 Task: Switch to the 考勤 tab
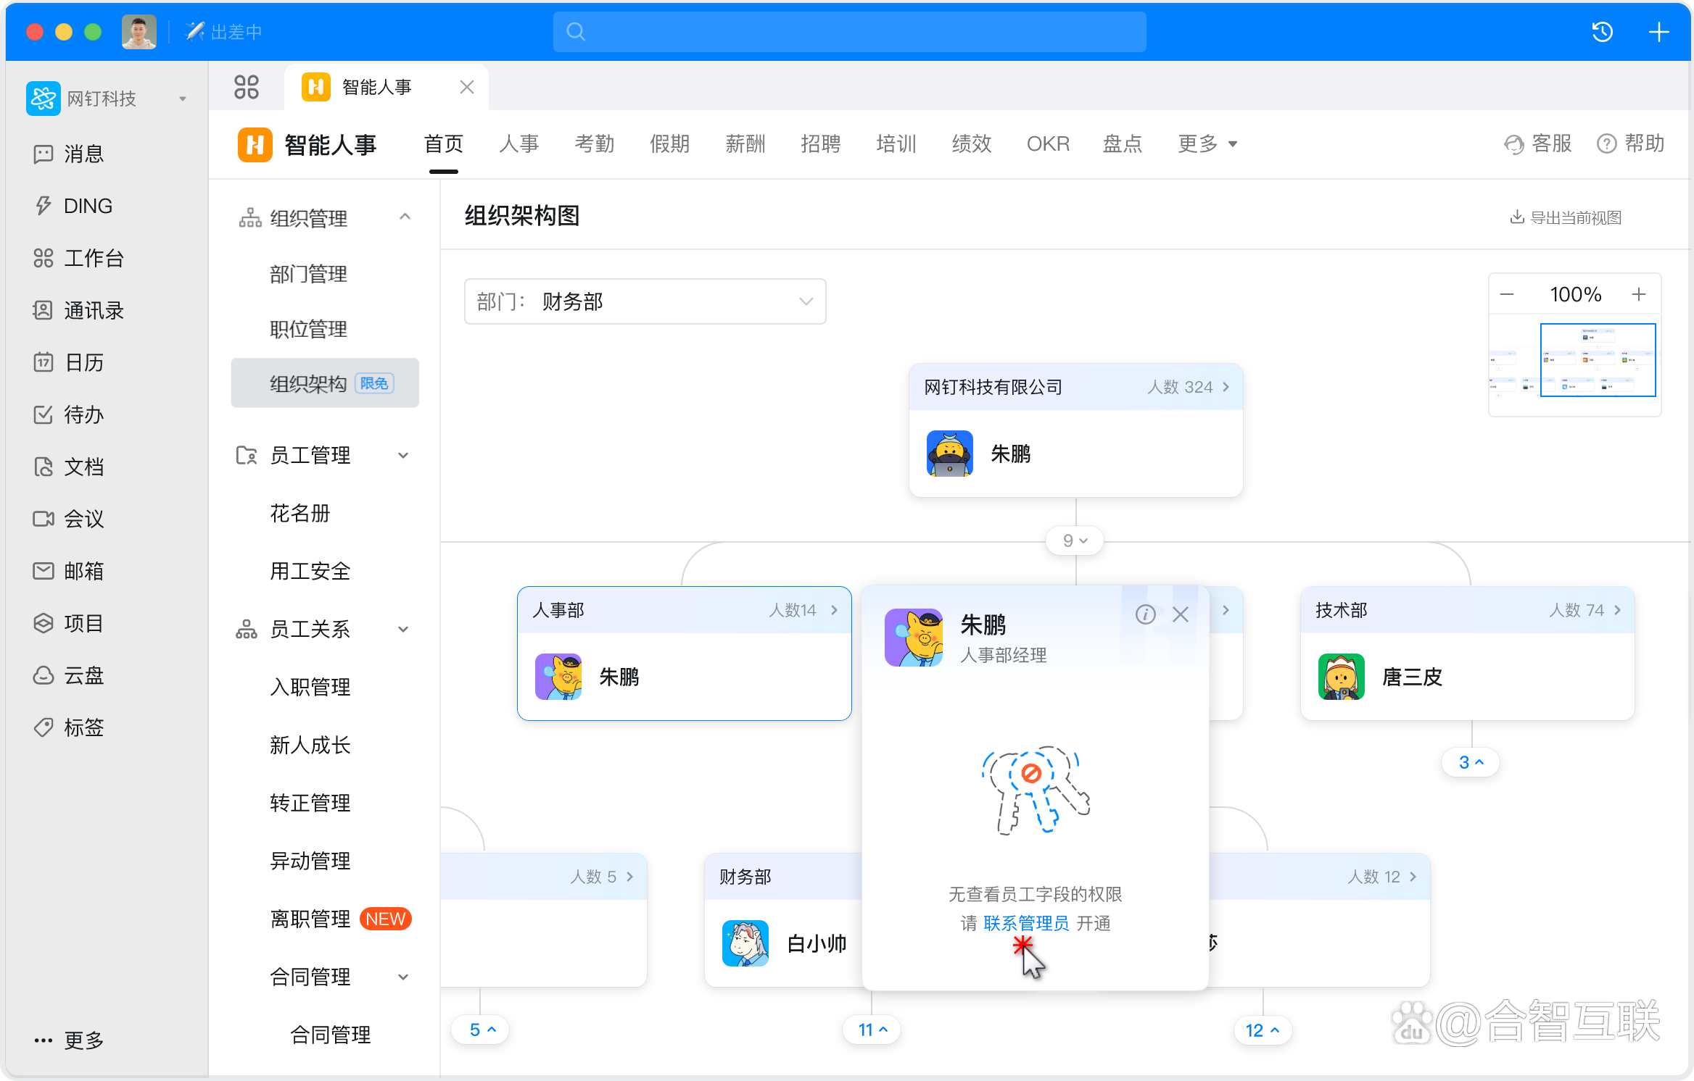[x=594, y=143]
